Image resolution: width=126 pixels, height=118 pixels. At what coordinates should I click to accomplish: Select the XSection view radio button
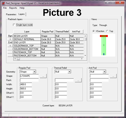[94, 31]
